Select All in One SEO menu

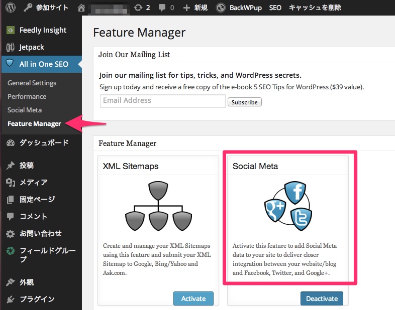(x=44, y=64)
